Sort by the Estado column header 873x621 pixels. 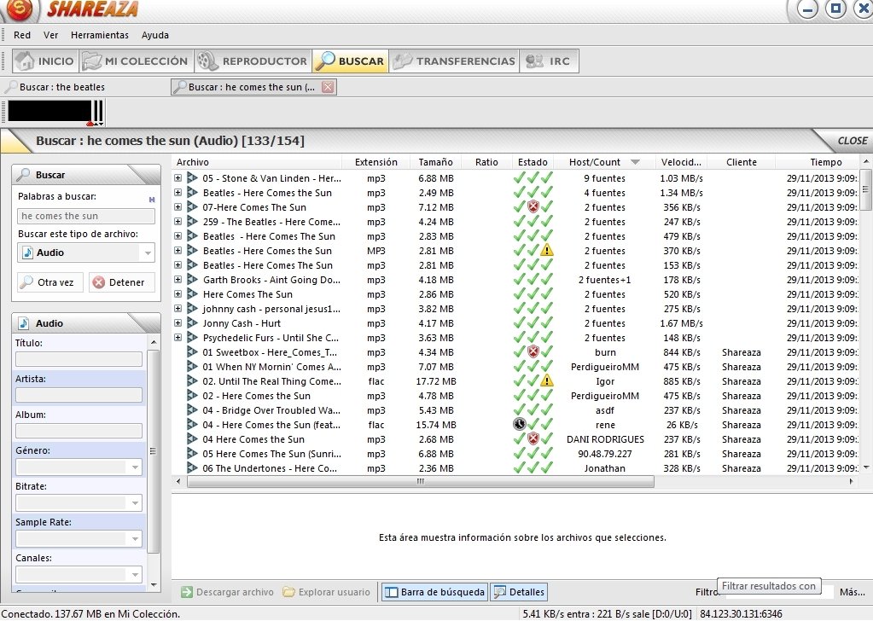tap(533, 162)
